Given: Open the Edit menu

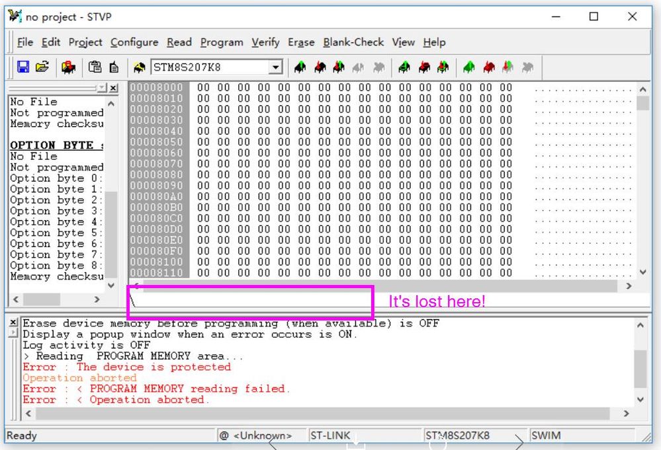Looking at the screenshot, I should coord(50,42).
